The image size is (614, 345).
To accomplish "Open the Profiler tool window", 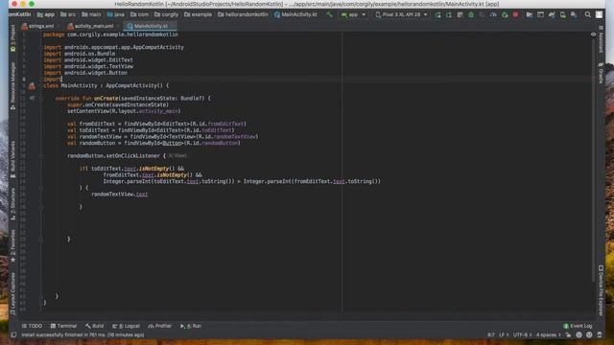I will pyautogui.click(x=160, y=326).
